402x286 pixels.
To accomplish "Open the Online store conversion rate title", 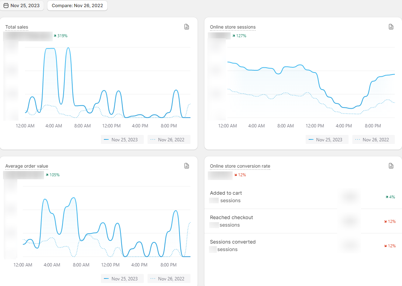I will click(x=240, y=166).
